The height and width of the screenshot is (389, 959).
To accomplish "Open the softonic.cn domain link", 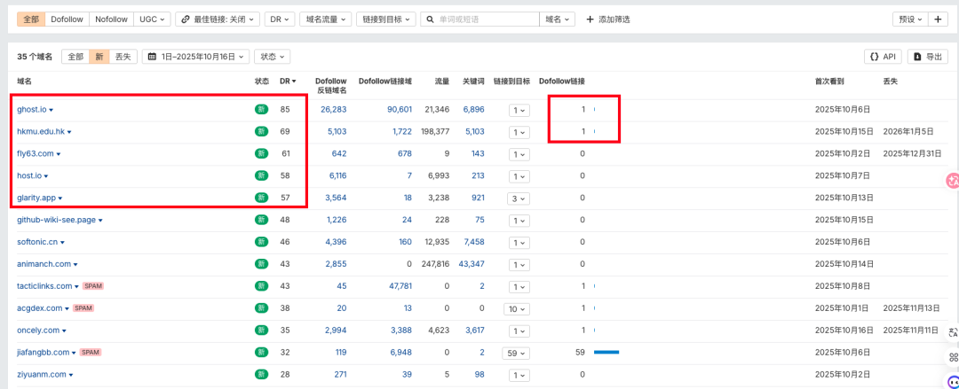I will (x=37, y=242).
